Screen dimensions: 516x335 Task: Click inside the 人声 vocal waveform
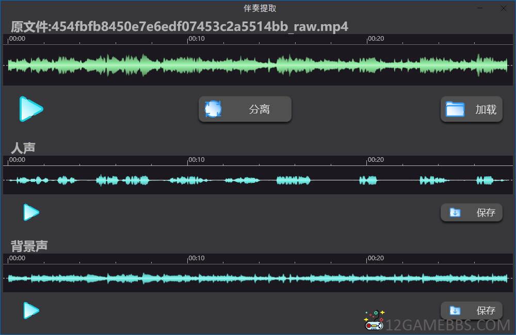[x=257, y=180]
